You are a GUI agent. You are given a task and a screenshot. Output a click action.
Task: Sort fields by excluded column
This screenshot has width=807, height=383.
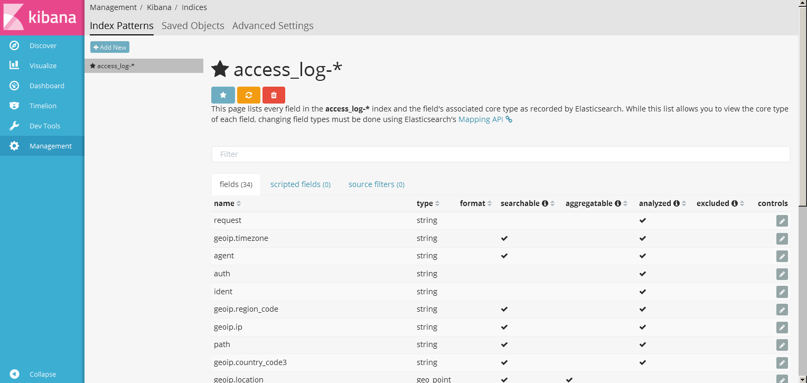click(x=742, y=204)
